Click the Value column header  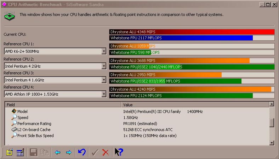tap(195, 105)
